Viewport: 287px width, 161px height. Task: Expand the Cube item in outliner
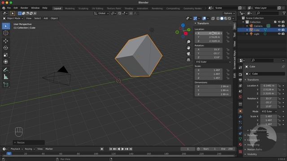point(247,30)
